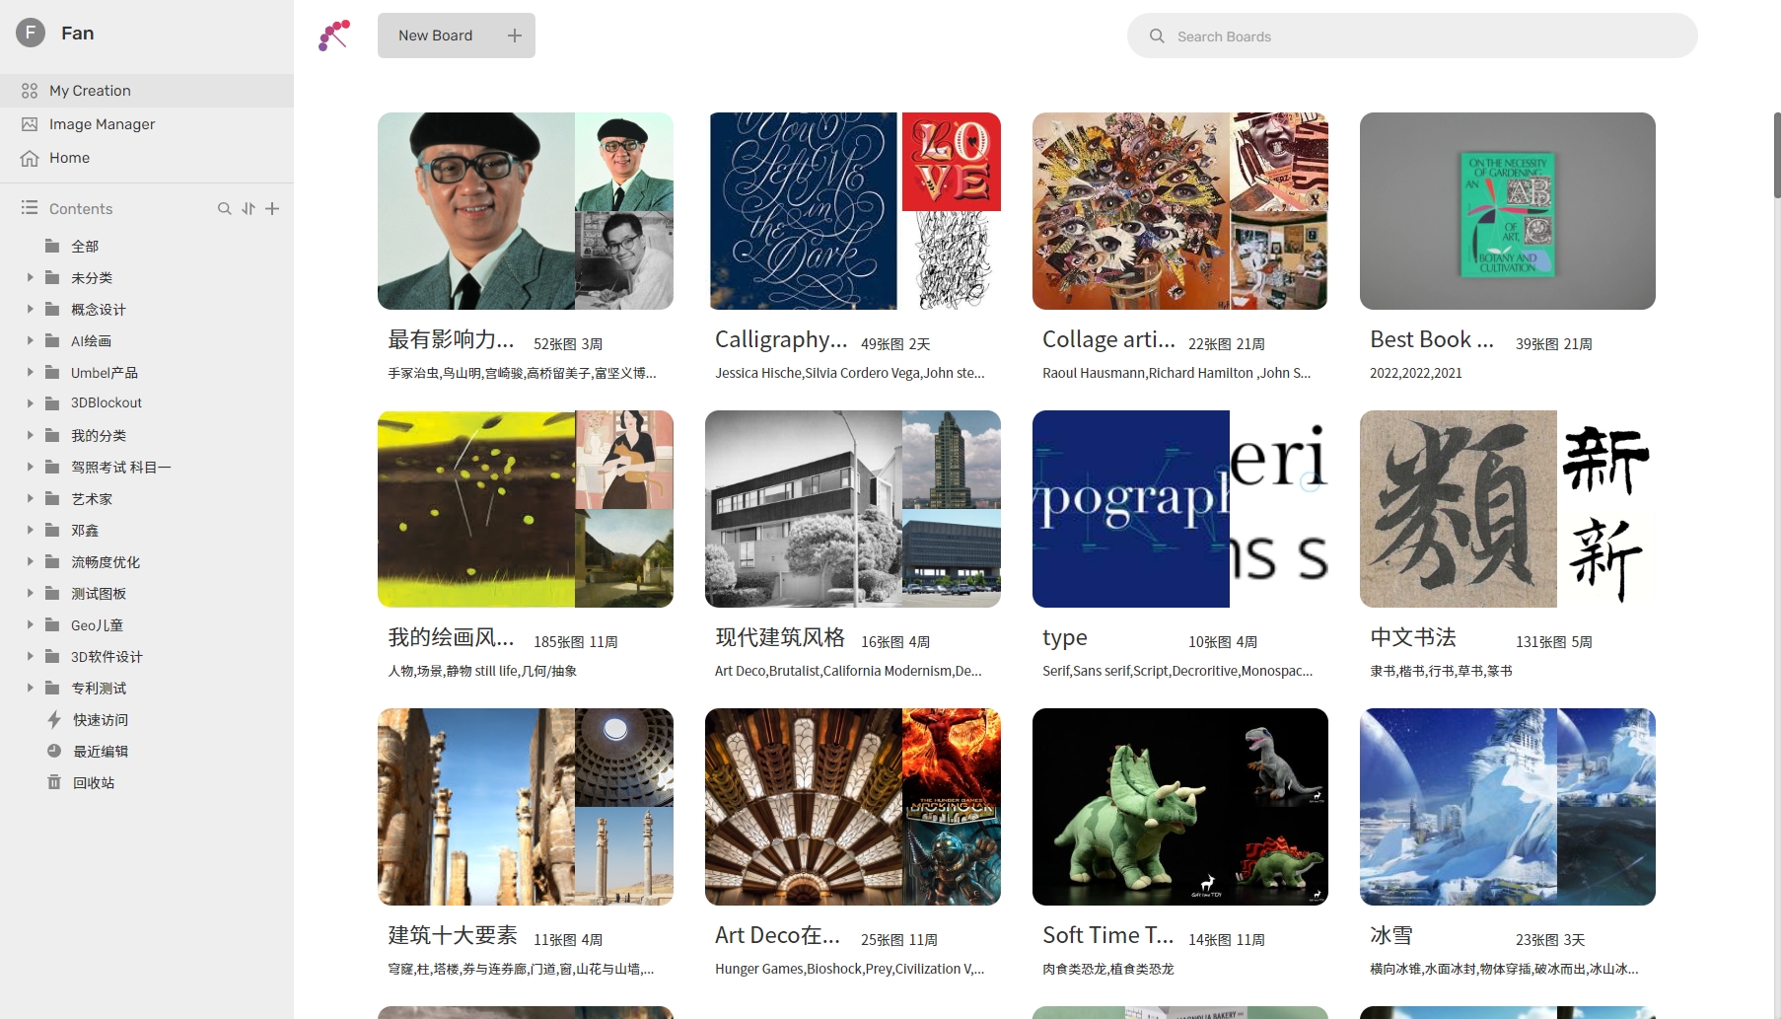Viewport: 1781px width, 1019px height.
Task: Click the plus icon to add a content folder
Action: tap(272, 209)
